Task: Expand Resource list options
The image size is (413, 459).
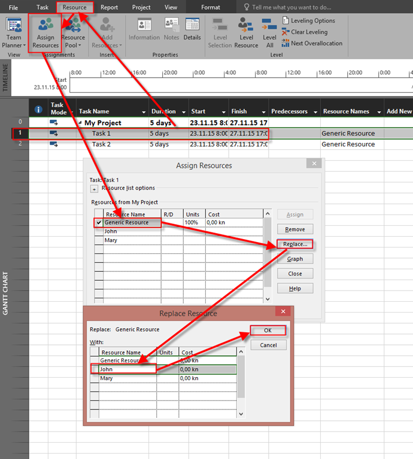Action: point(94,189)
